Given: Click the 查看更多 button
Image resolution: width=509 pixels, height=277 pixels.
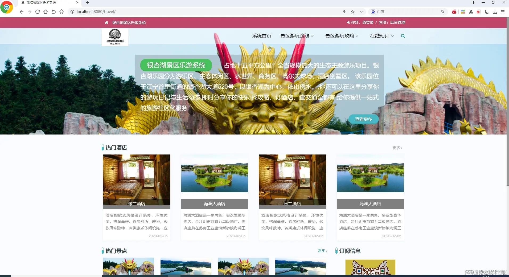Looking at the screenshot, I should point(364,119).
